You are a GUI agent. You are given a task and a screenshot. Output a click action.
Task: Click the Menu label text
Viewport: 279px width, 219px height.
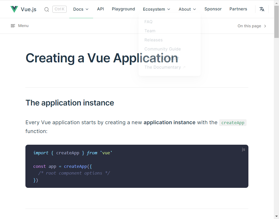(23, 26)
